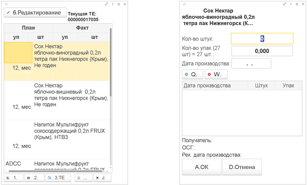The width and height of the screenshot is (308, 185).
Task: Copy link icon in left window
Action: point(106,4)
